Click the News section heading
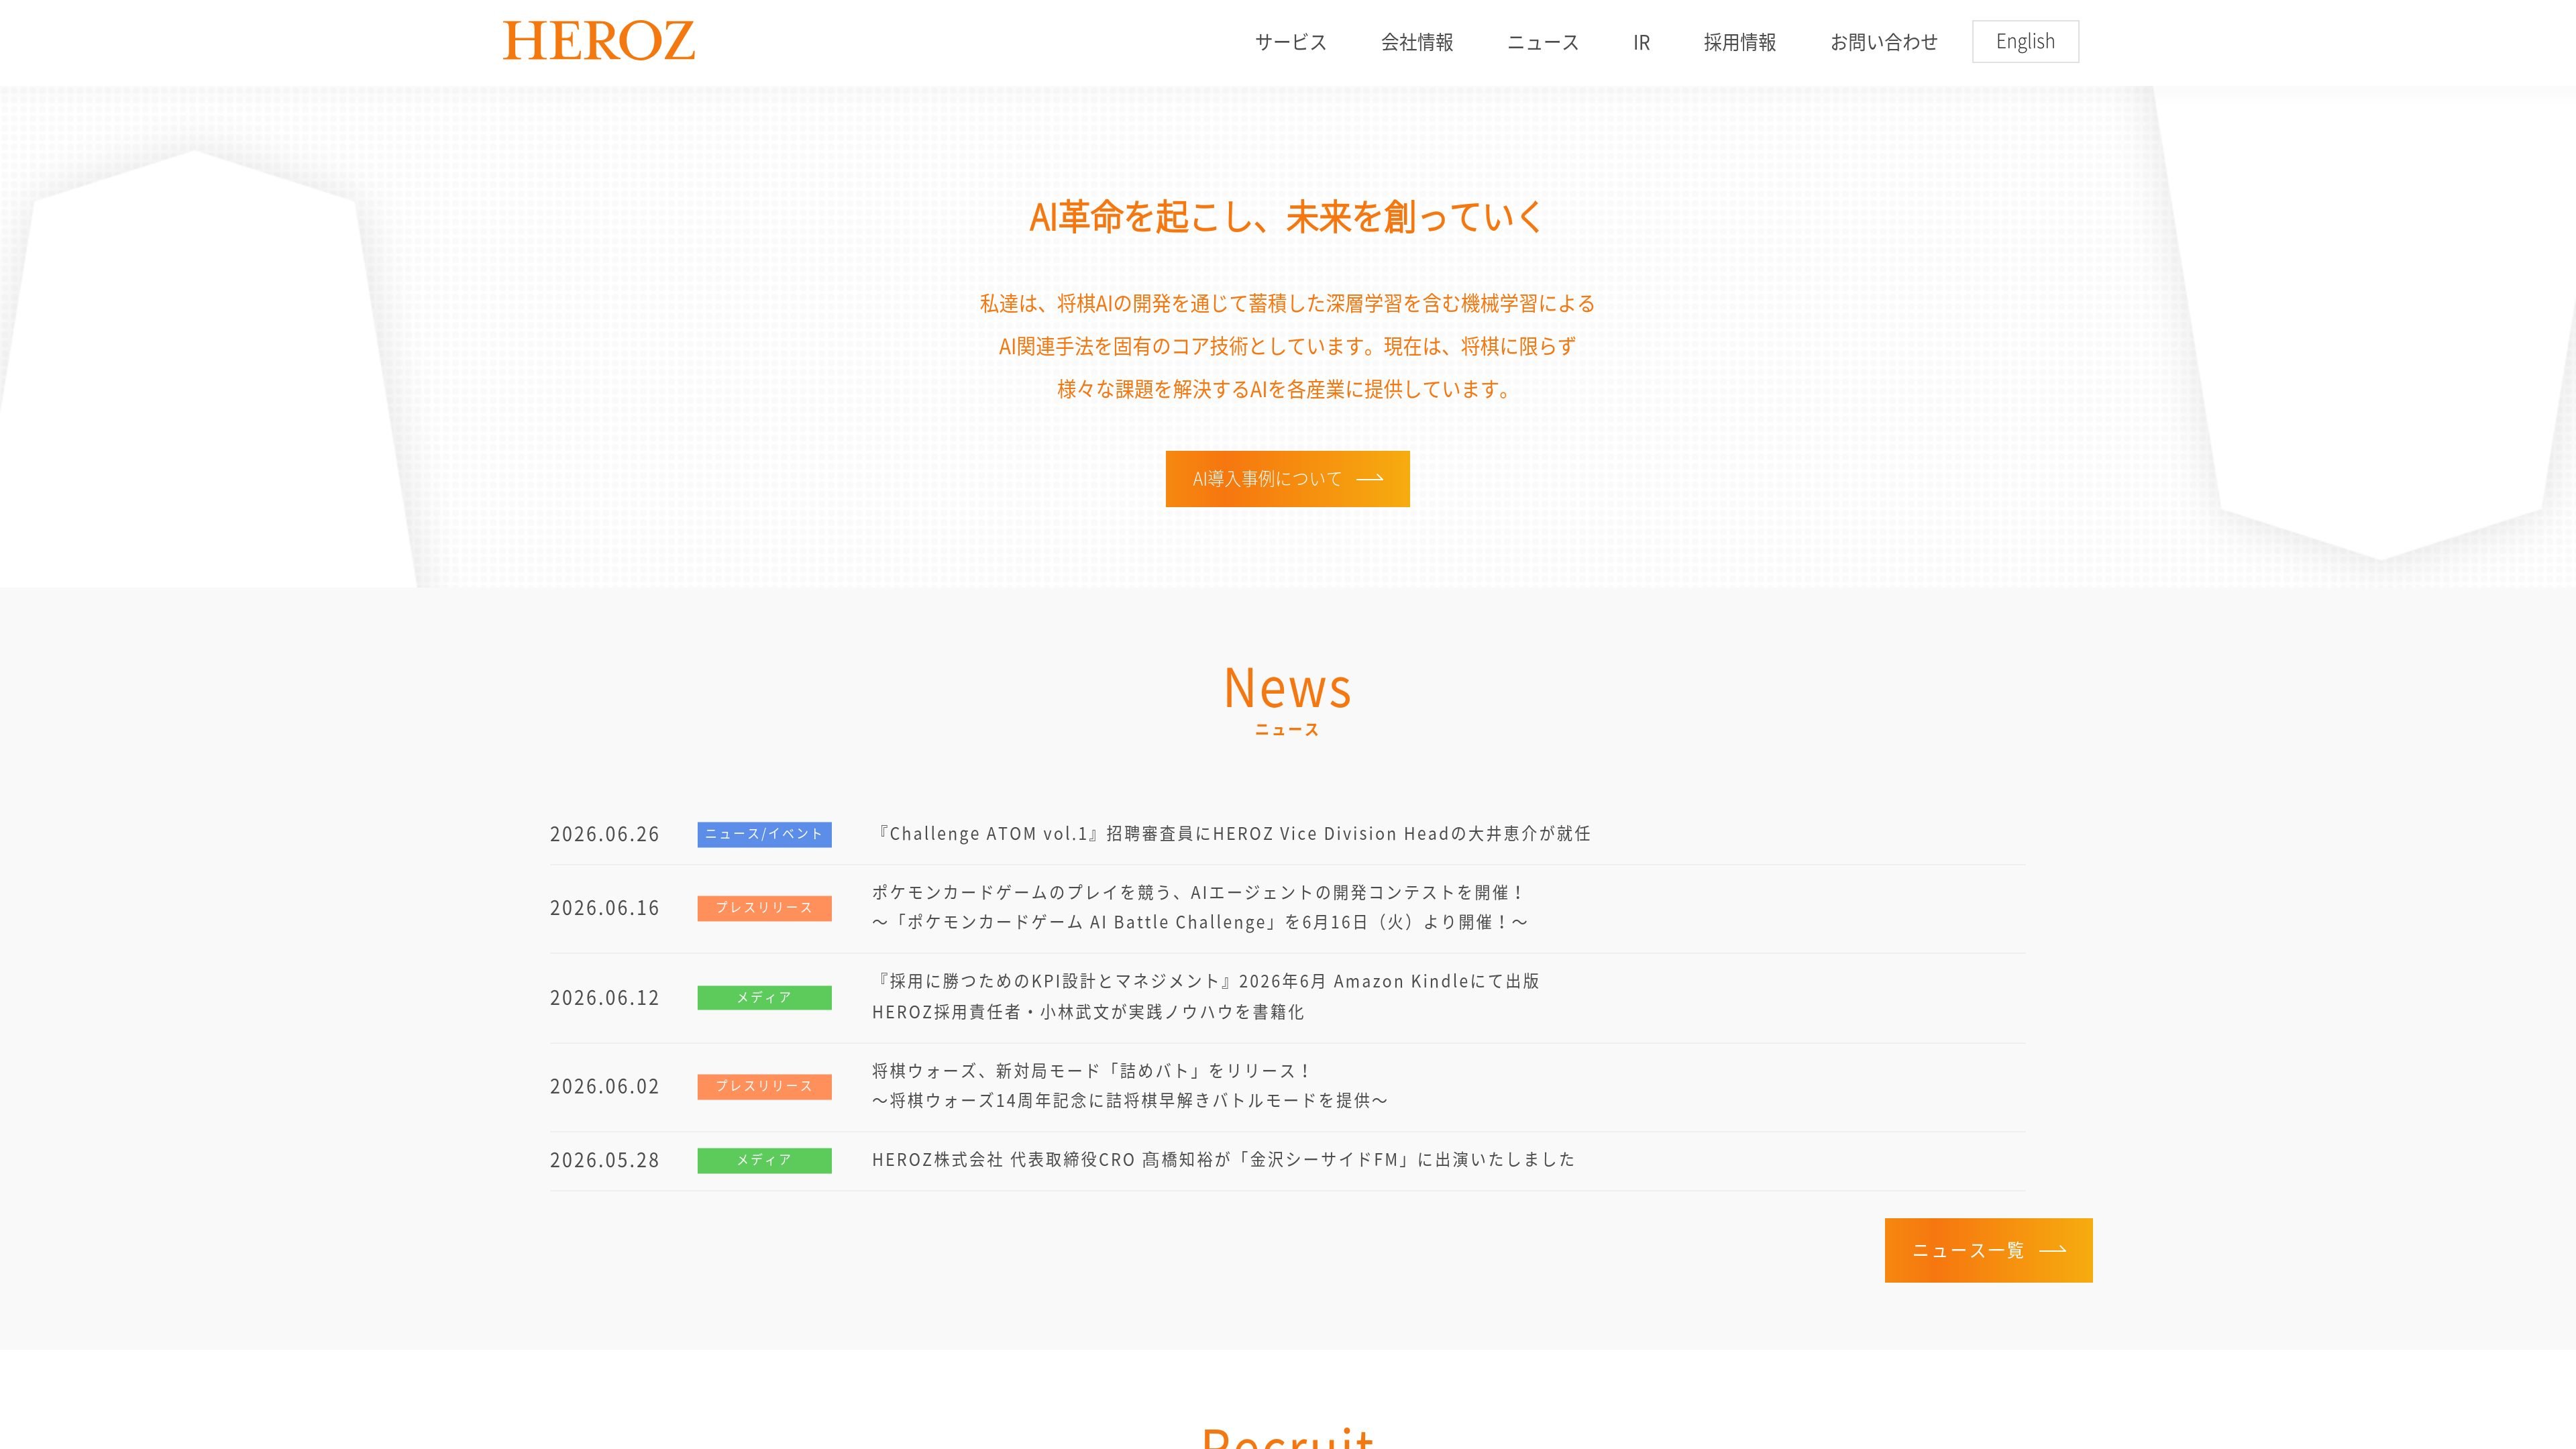 [1287, 688]
